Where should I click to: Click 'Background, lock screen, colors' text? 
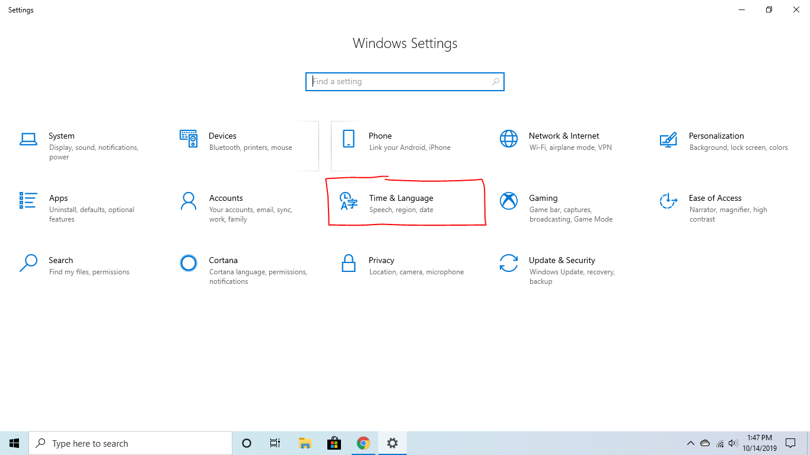[x=739, y=148]
